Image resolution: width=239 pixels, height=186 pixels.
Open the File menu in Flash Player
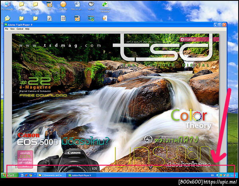click(x=6, y=29)
